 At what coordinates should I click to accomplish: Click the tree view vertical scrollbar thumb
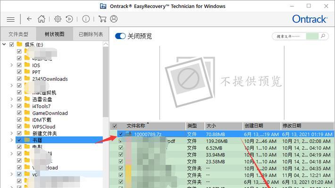[106, 82]
